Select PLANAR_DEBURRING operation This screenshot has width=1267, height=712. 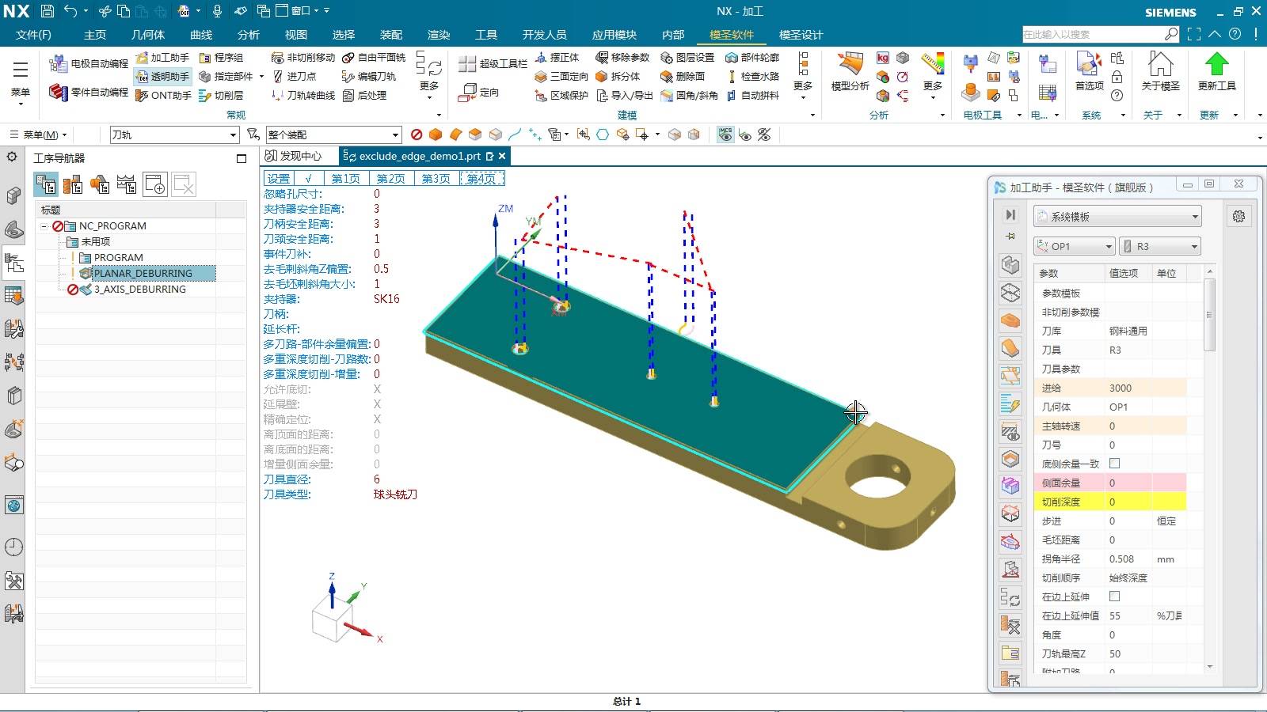143,274
